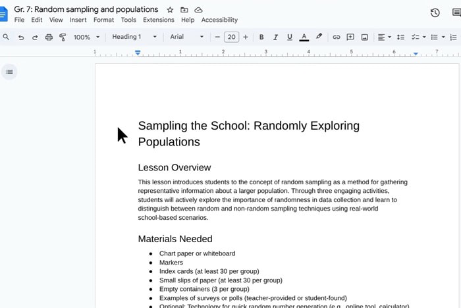This screenshot has height=308, width=461.
Task: Click the numbered list icon
Action: pos(453,38)
